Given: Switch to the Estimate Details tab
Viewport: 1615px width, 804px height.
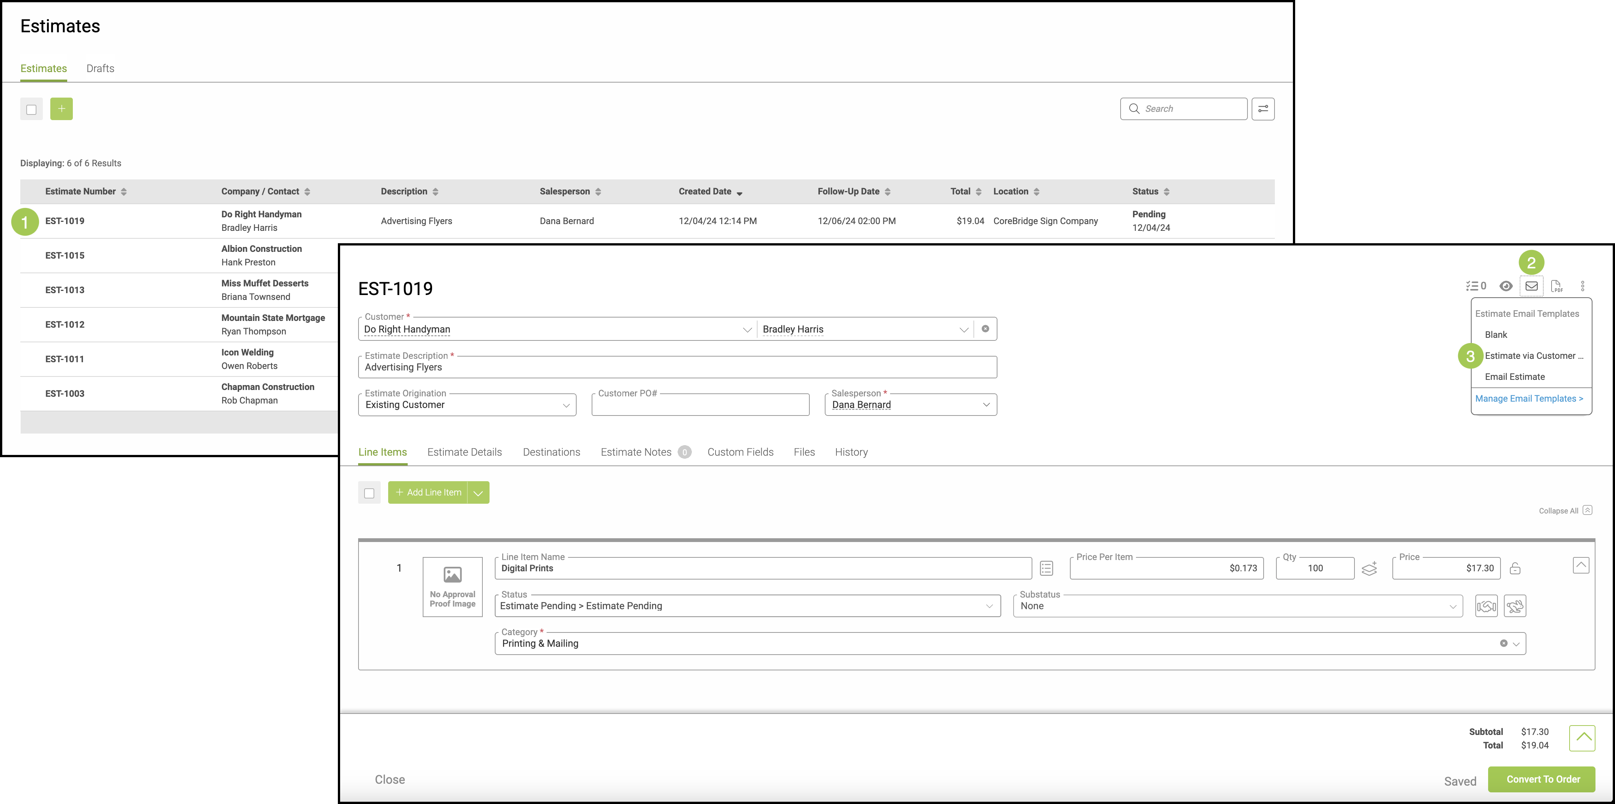Looking at the screenshot, I should click(x=464, y=452).
